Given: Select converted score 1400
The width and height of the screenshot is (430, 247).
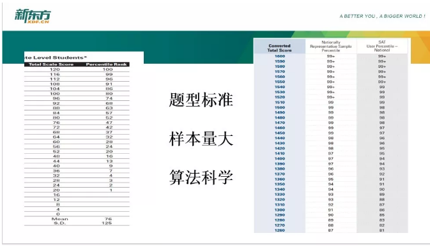Looking at the screenshot, I should tap(280, 158).
